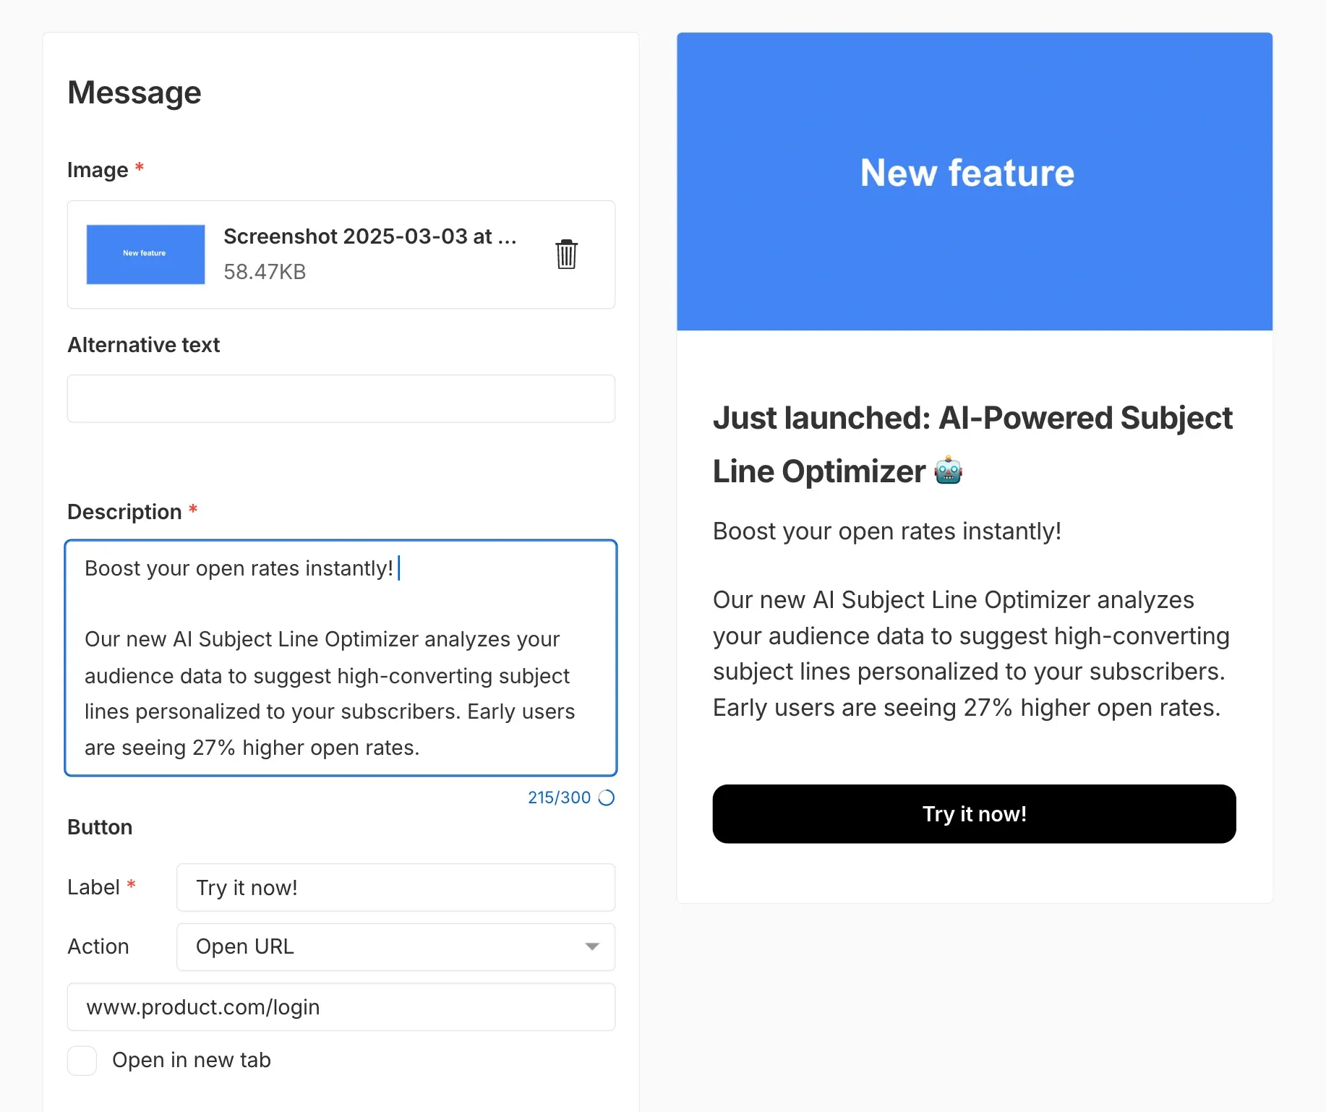
Task: Delete the uploaded screenshot image
Action: (566, 254)
